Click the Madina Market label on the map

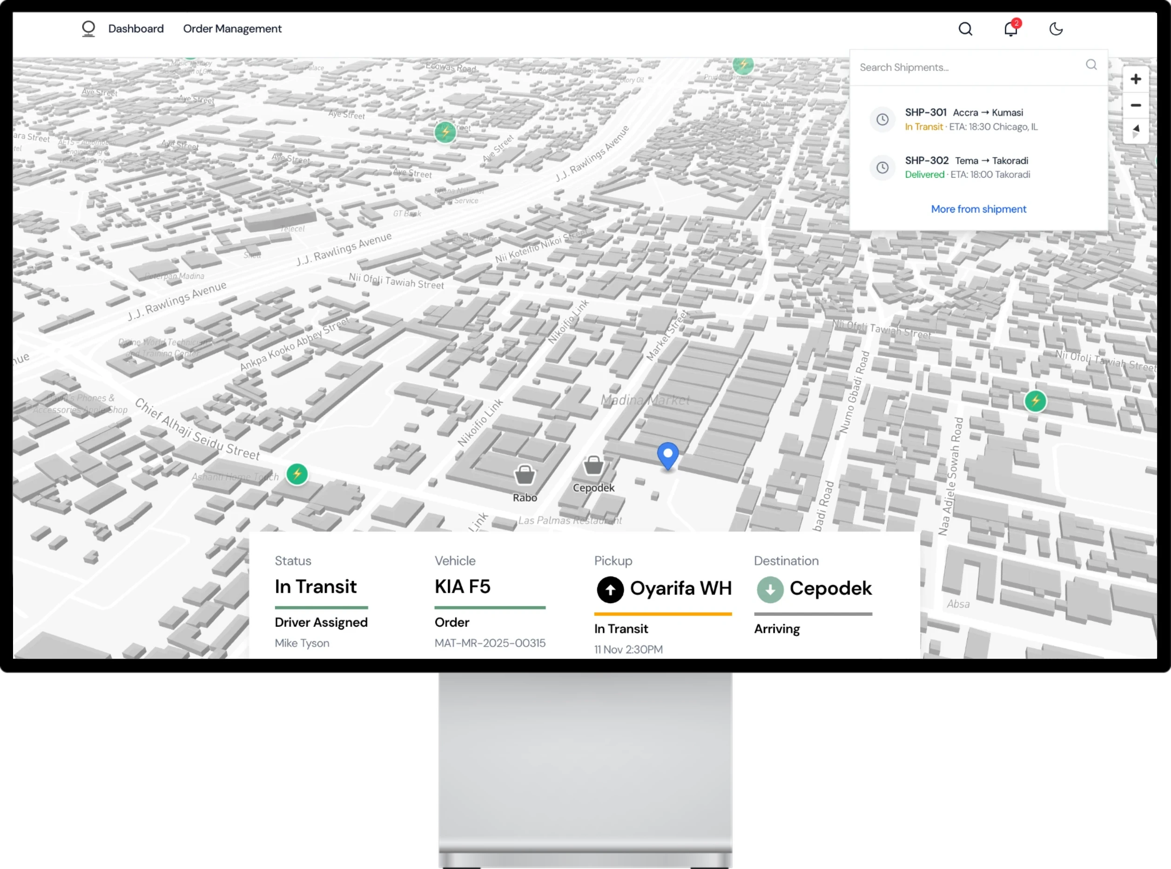coord(645,401)
